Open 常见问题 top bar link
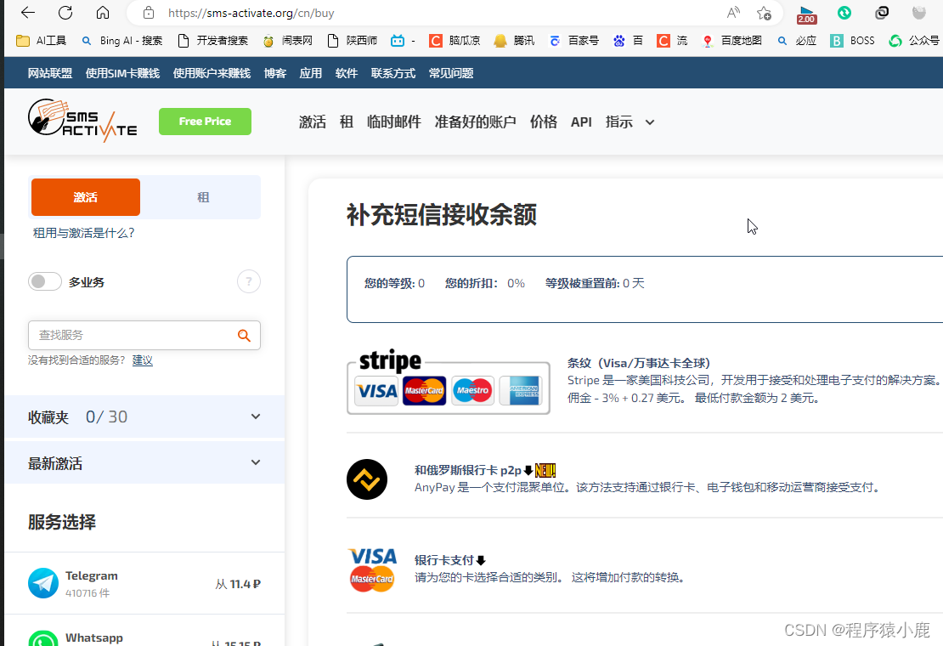Viewport: 943px width, 646px height. tap(451, 73)
